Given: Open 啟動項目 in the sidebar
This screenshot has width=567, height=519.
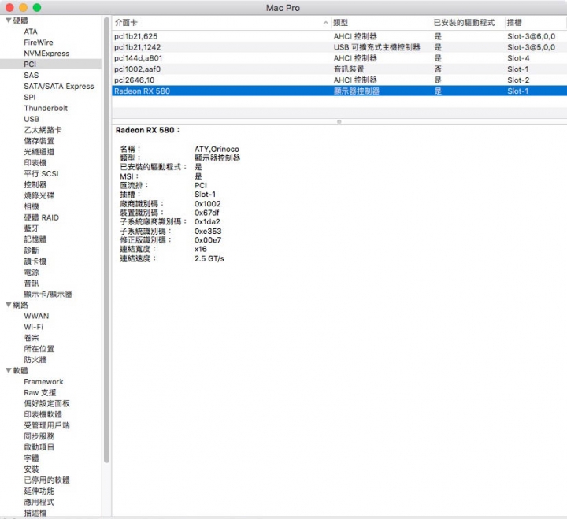Looking at the screenshot, I should [39, 447].
